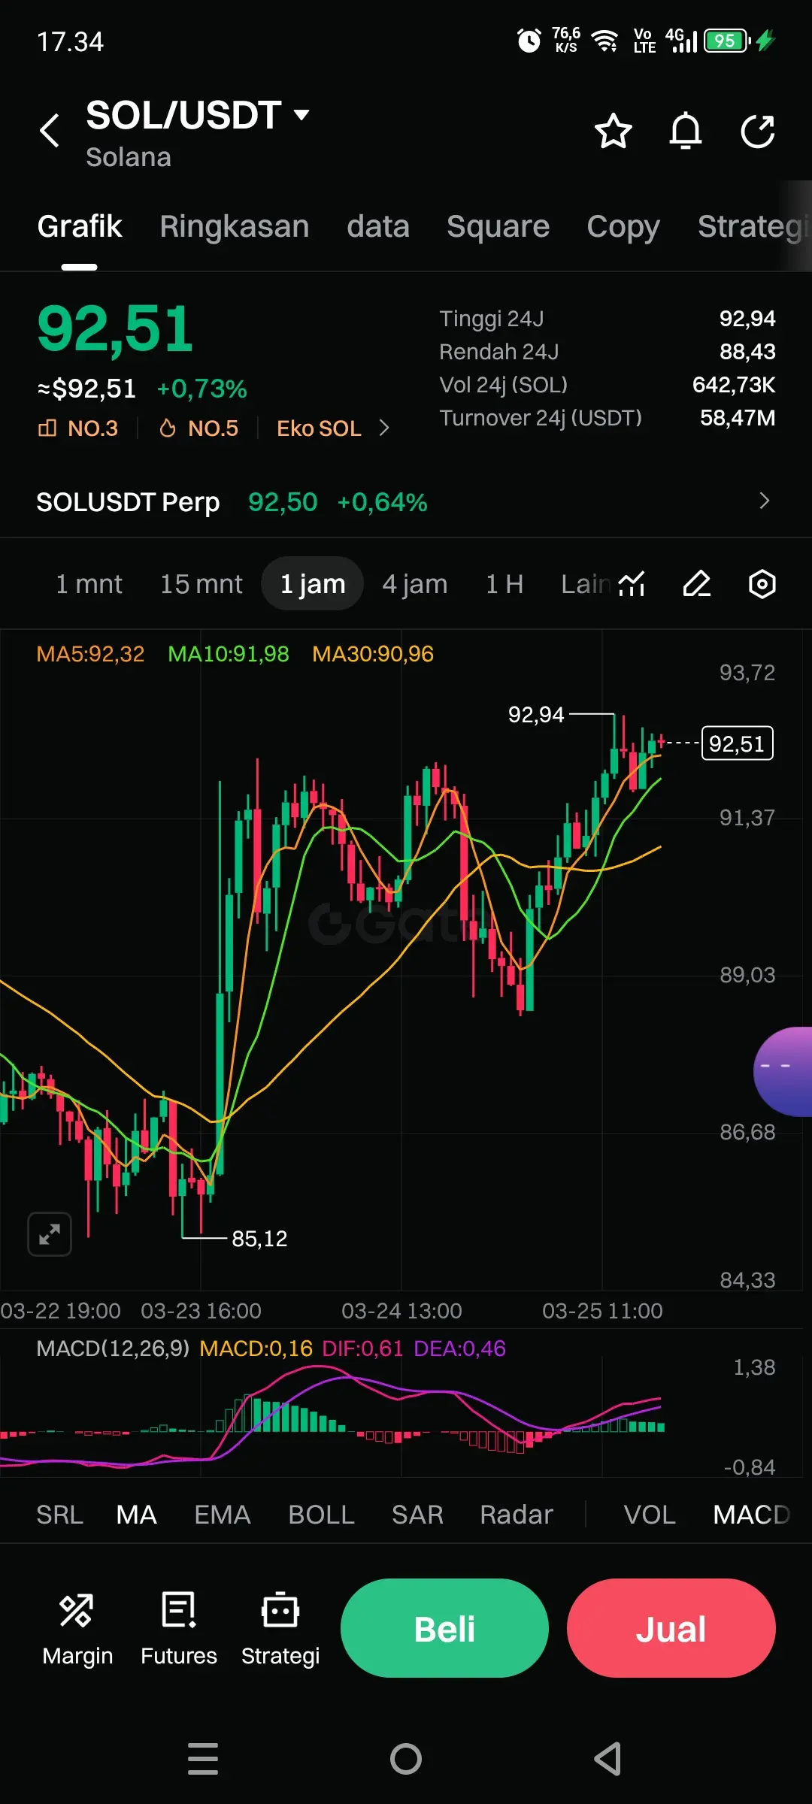Open the Strategi bot icon
The width and height of the screenshot is (812, 1804).
(x=280, y=1628)
